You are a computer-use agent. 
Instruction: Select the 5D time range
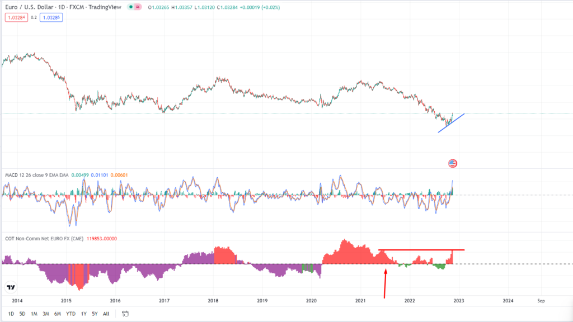point(22,314)
